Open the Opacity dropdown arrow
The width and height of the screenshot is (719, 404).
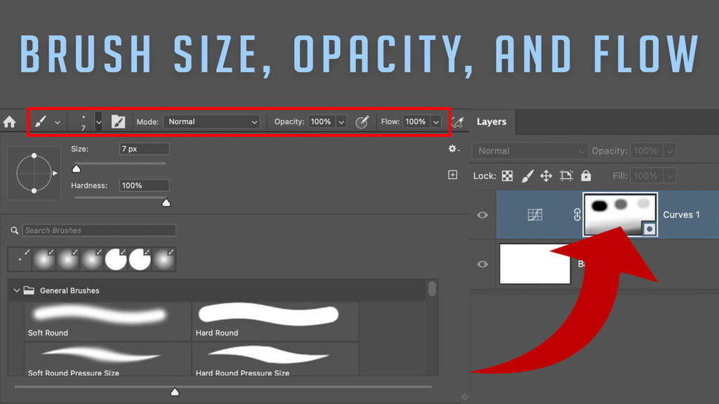(x=342, y=121)
